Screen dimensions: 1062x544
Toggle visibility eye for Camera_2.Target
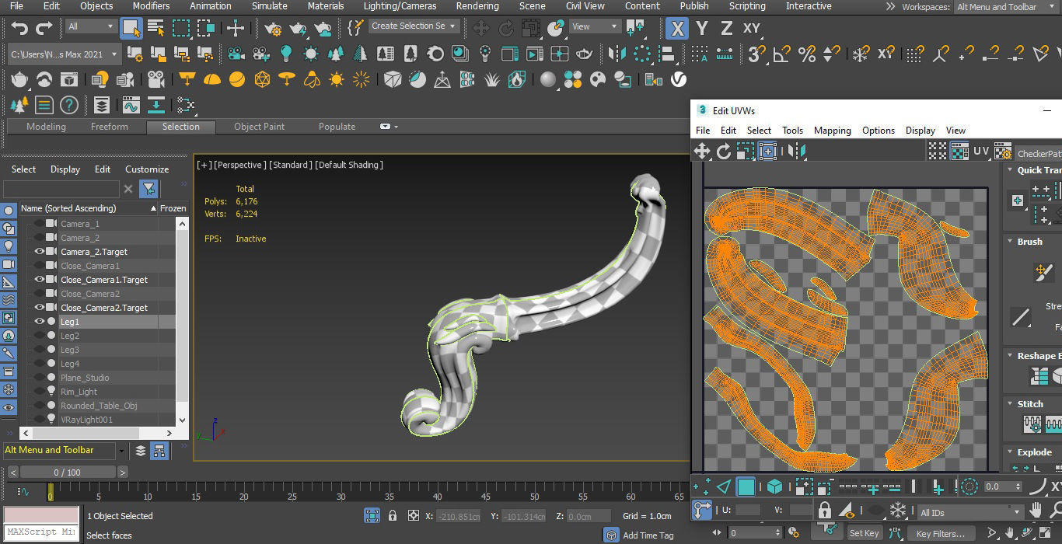[40, 252]
